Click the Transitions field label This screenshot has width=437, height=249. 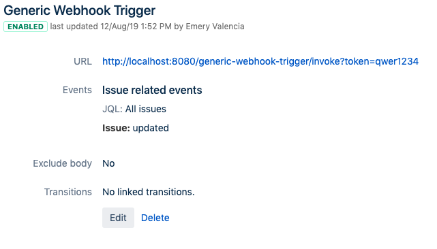click(x=68, y=192)
